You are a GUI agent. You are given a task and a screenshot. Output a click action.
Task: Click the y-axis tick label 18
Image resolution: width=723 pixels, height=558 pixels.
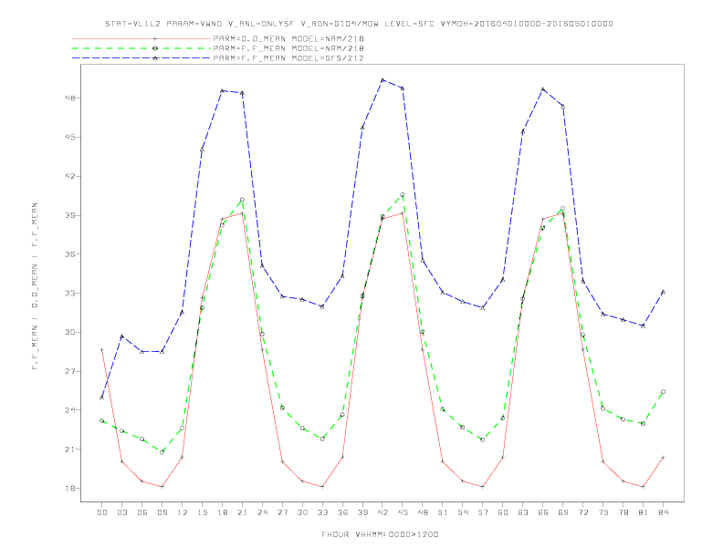(69, 489)
